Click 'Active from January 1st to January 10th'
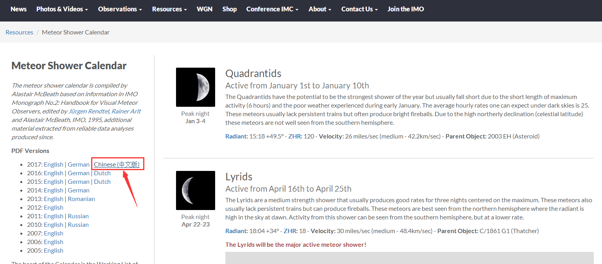This screenshot has height=264, width=602. pos(297,85)
